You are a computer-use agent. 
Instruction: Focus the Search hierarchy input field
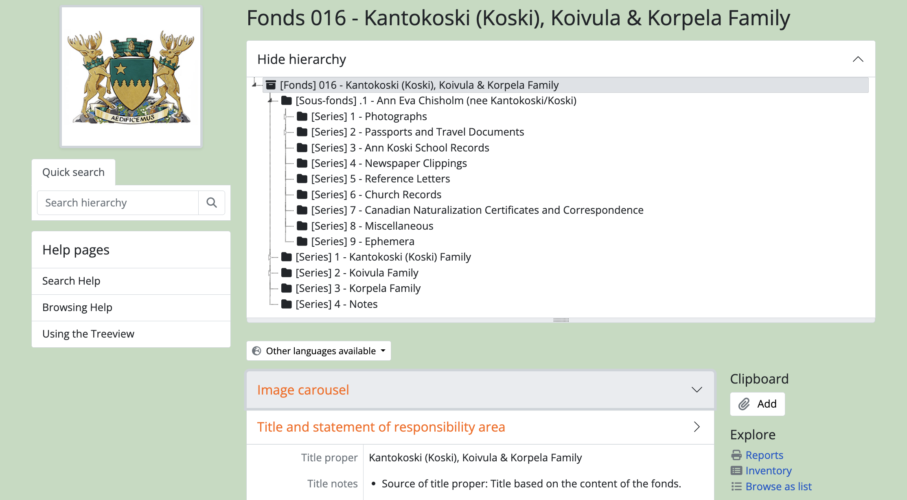coord(118,203)
